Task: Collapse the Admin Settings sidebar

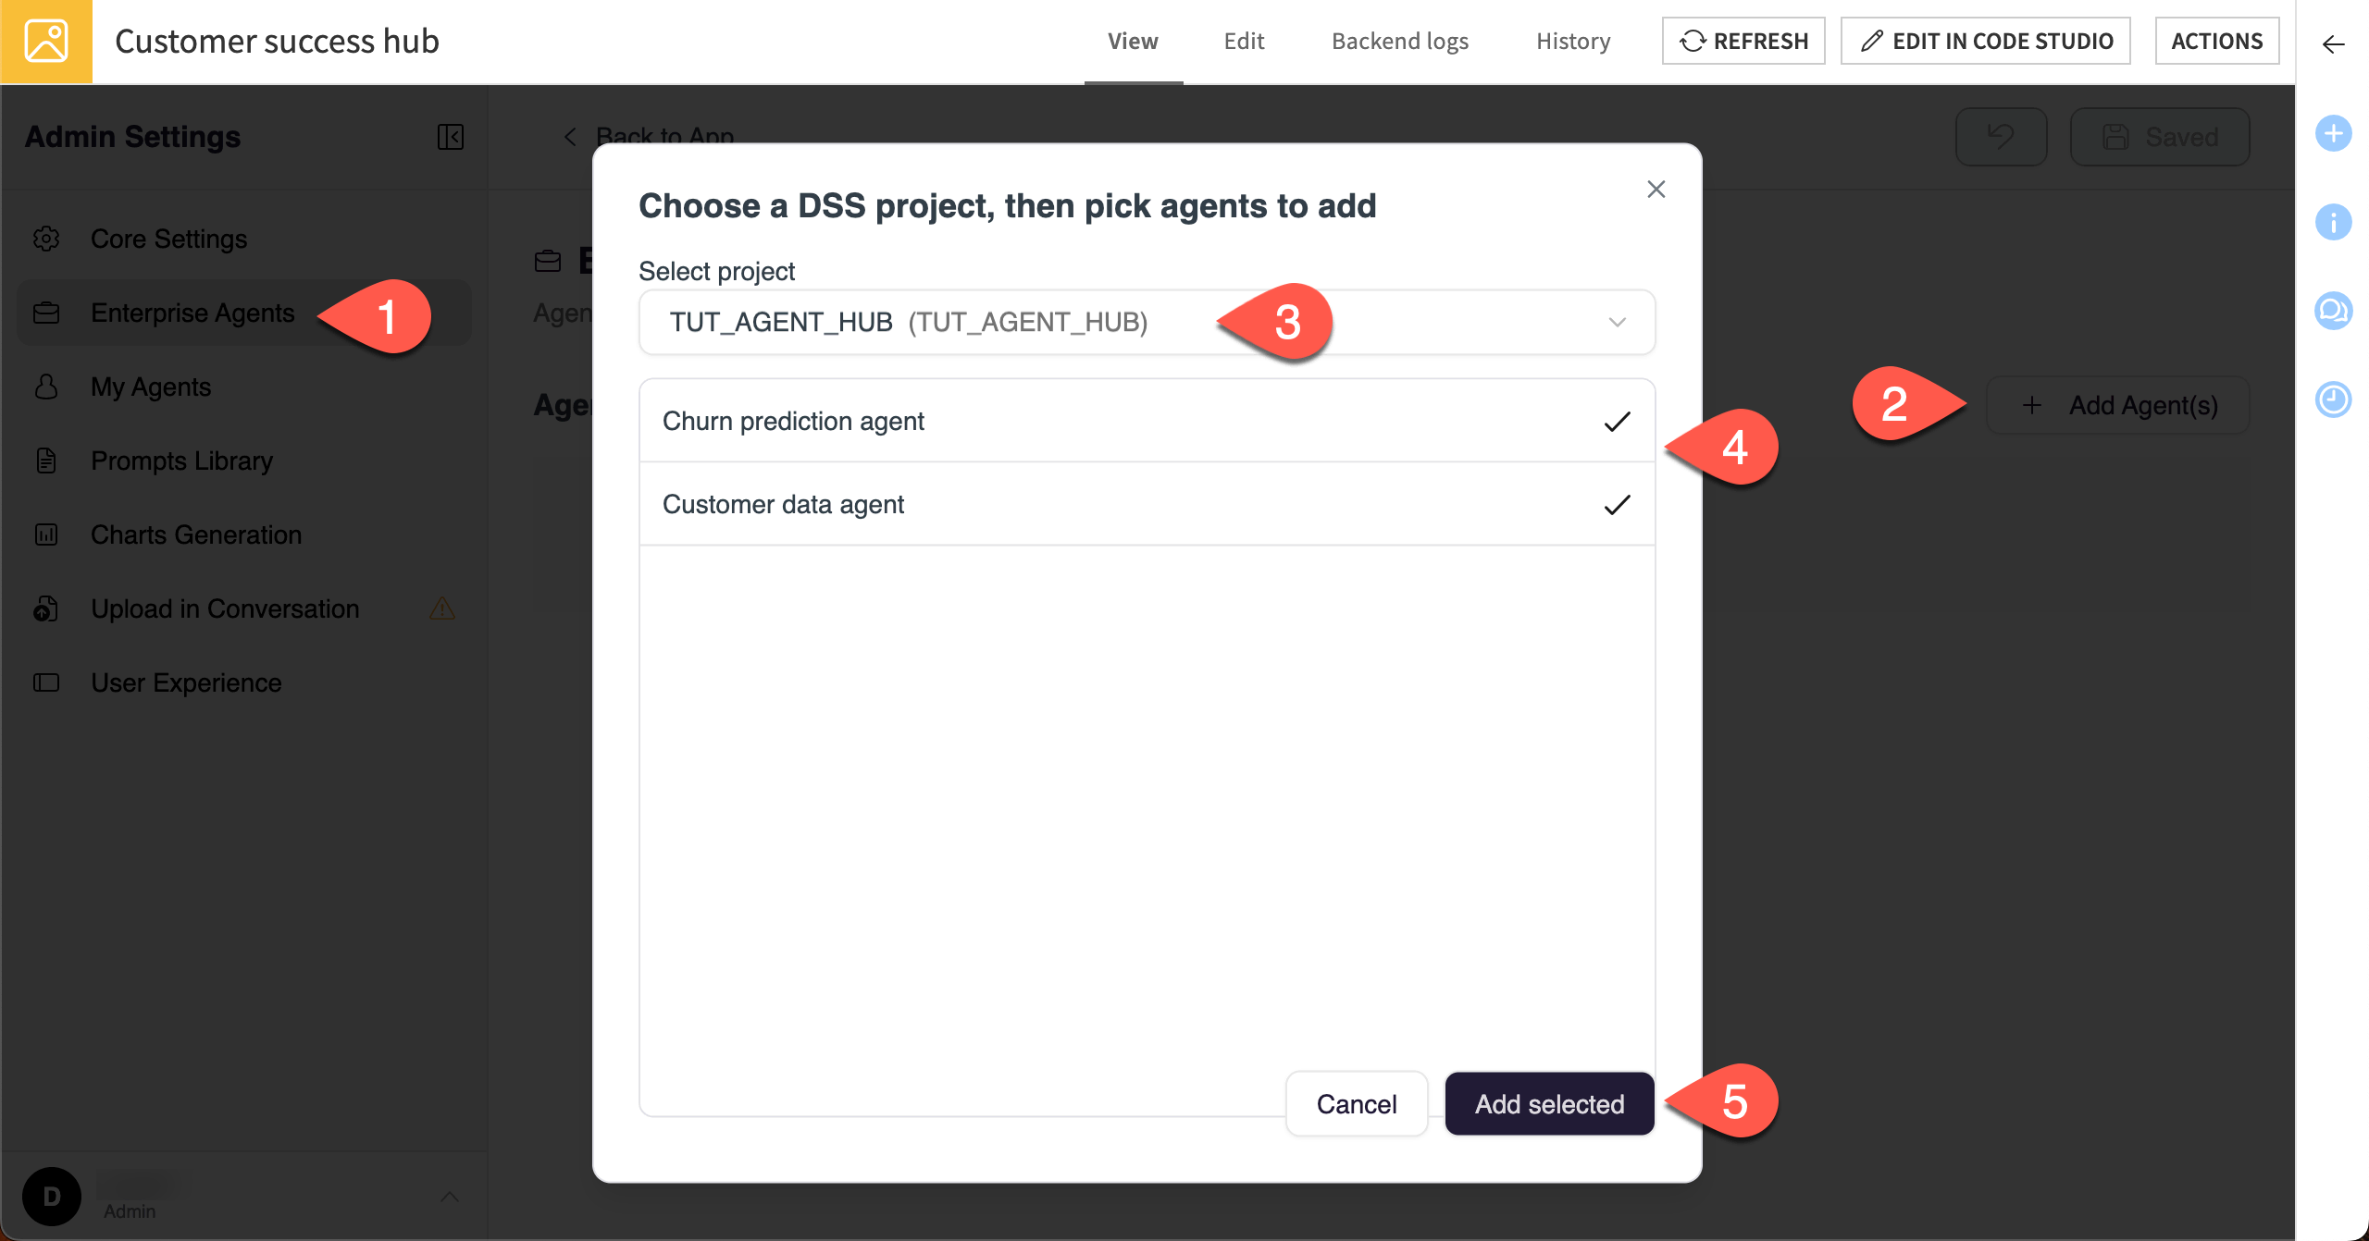Action: click(x=450, y=137)
